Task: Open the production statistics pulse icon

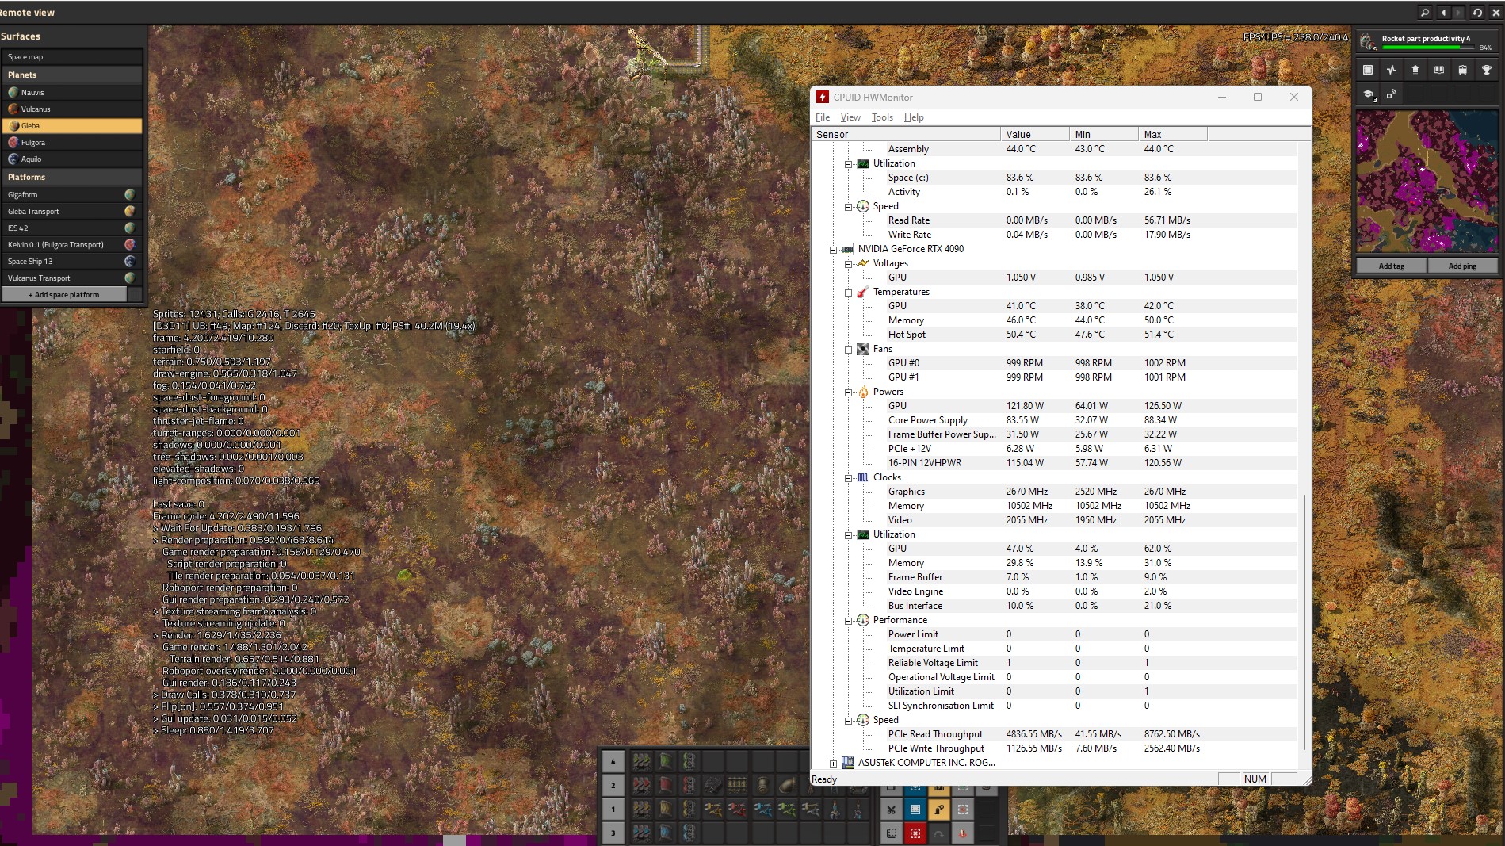Action: pos(1392,70)
